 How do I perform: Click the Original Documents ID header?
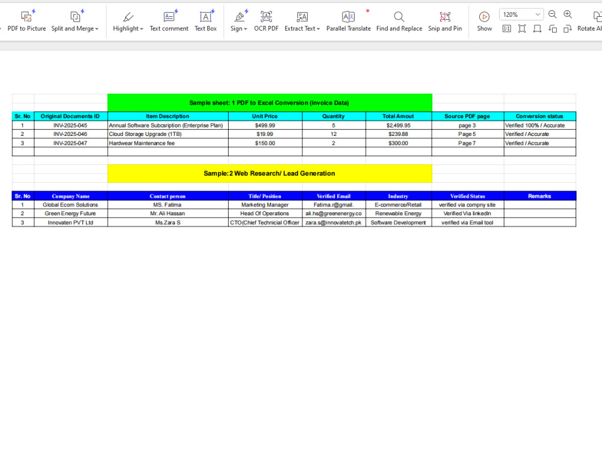[x=70, y=116]
